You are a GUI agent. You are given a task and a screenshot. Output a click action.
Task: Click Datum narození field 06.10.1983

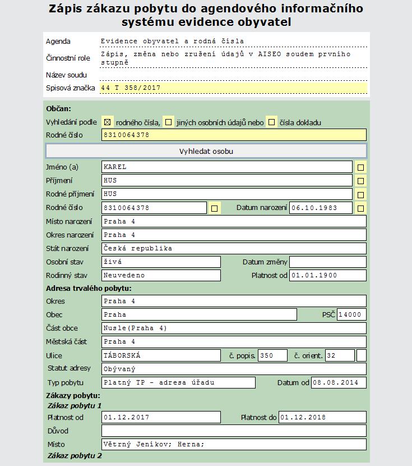321,208
